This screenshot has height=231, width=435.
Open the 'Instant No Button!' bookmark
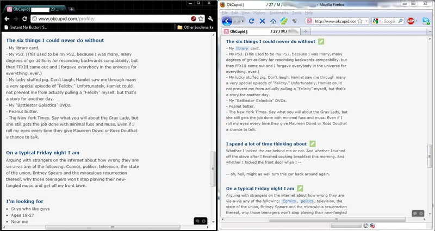[x=26, y=27]
